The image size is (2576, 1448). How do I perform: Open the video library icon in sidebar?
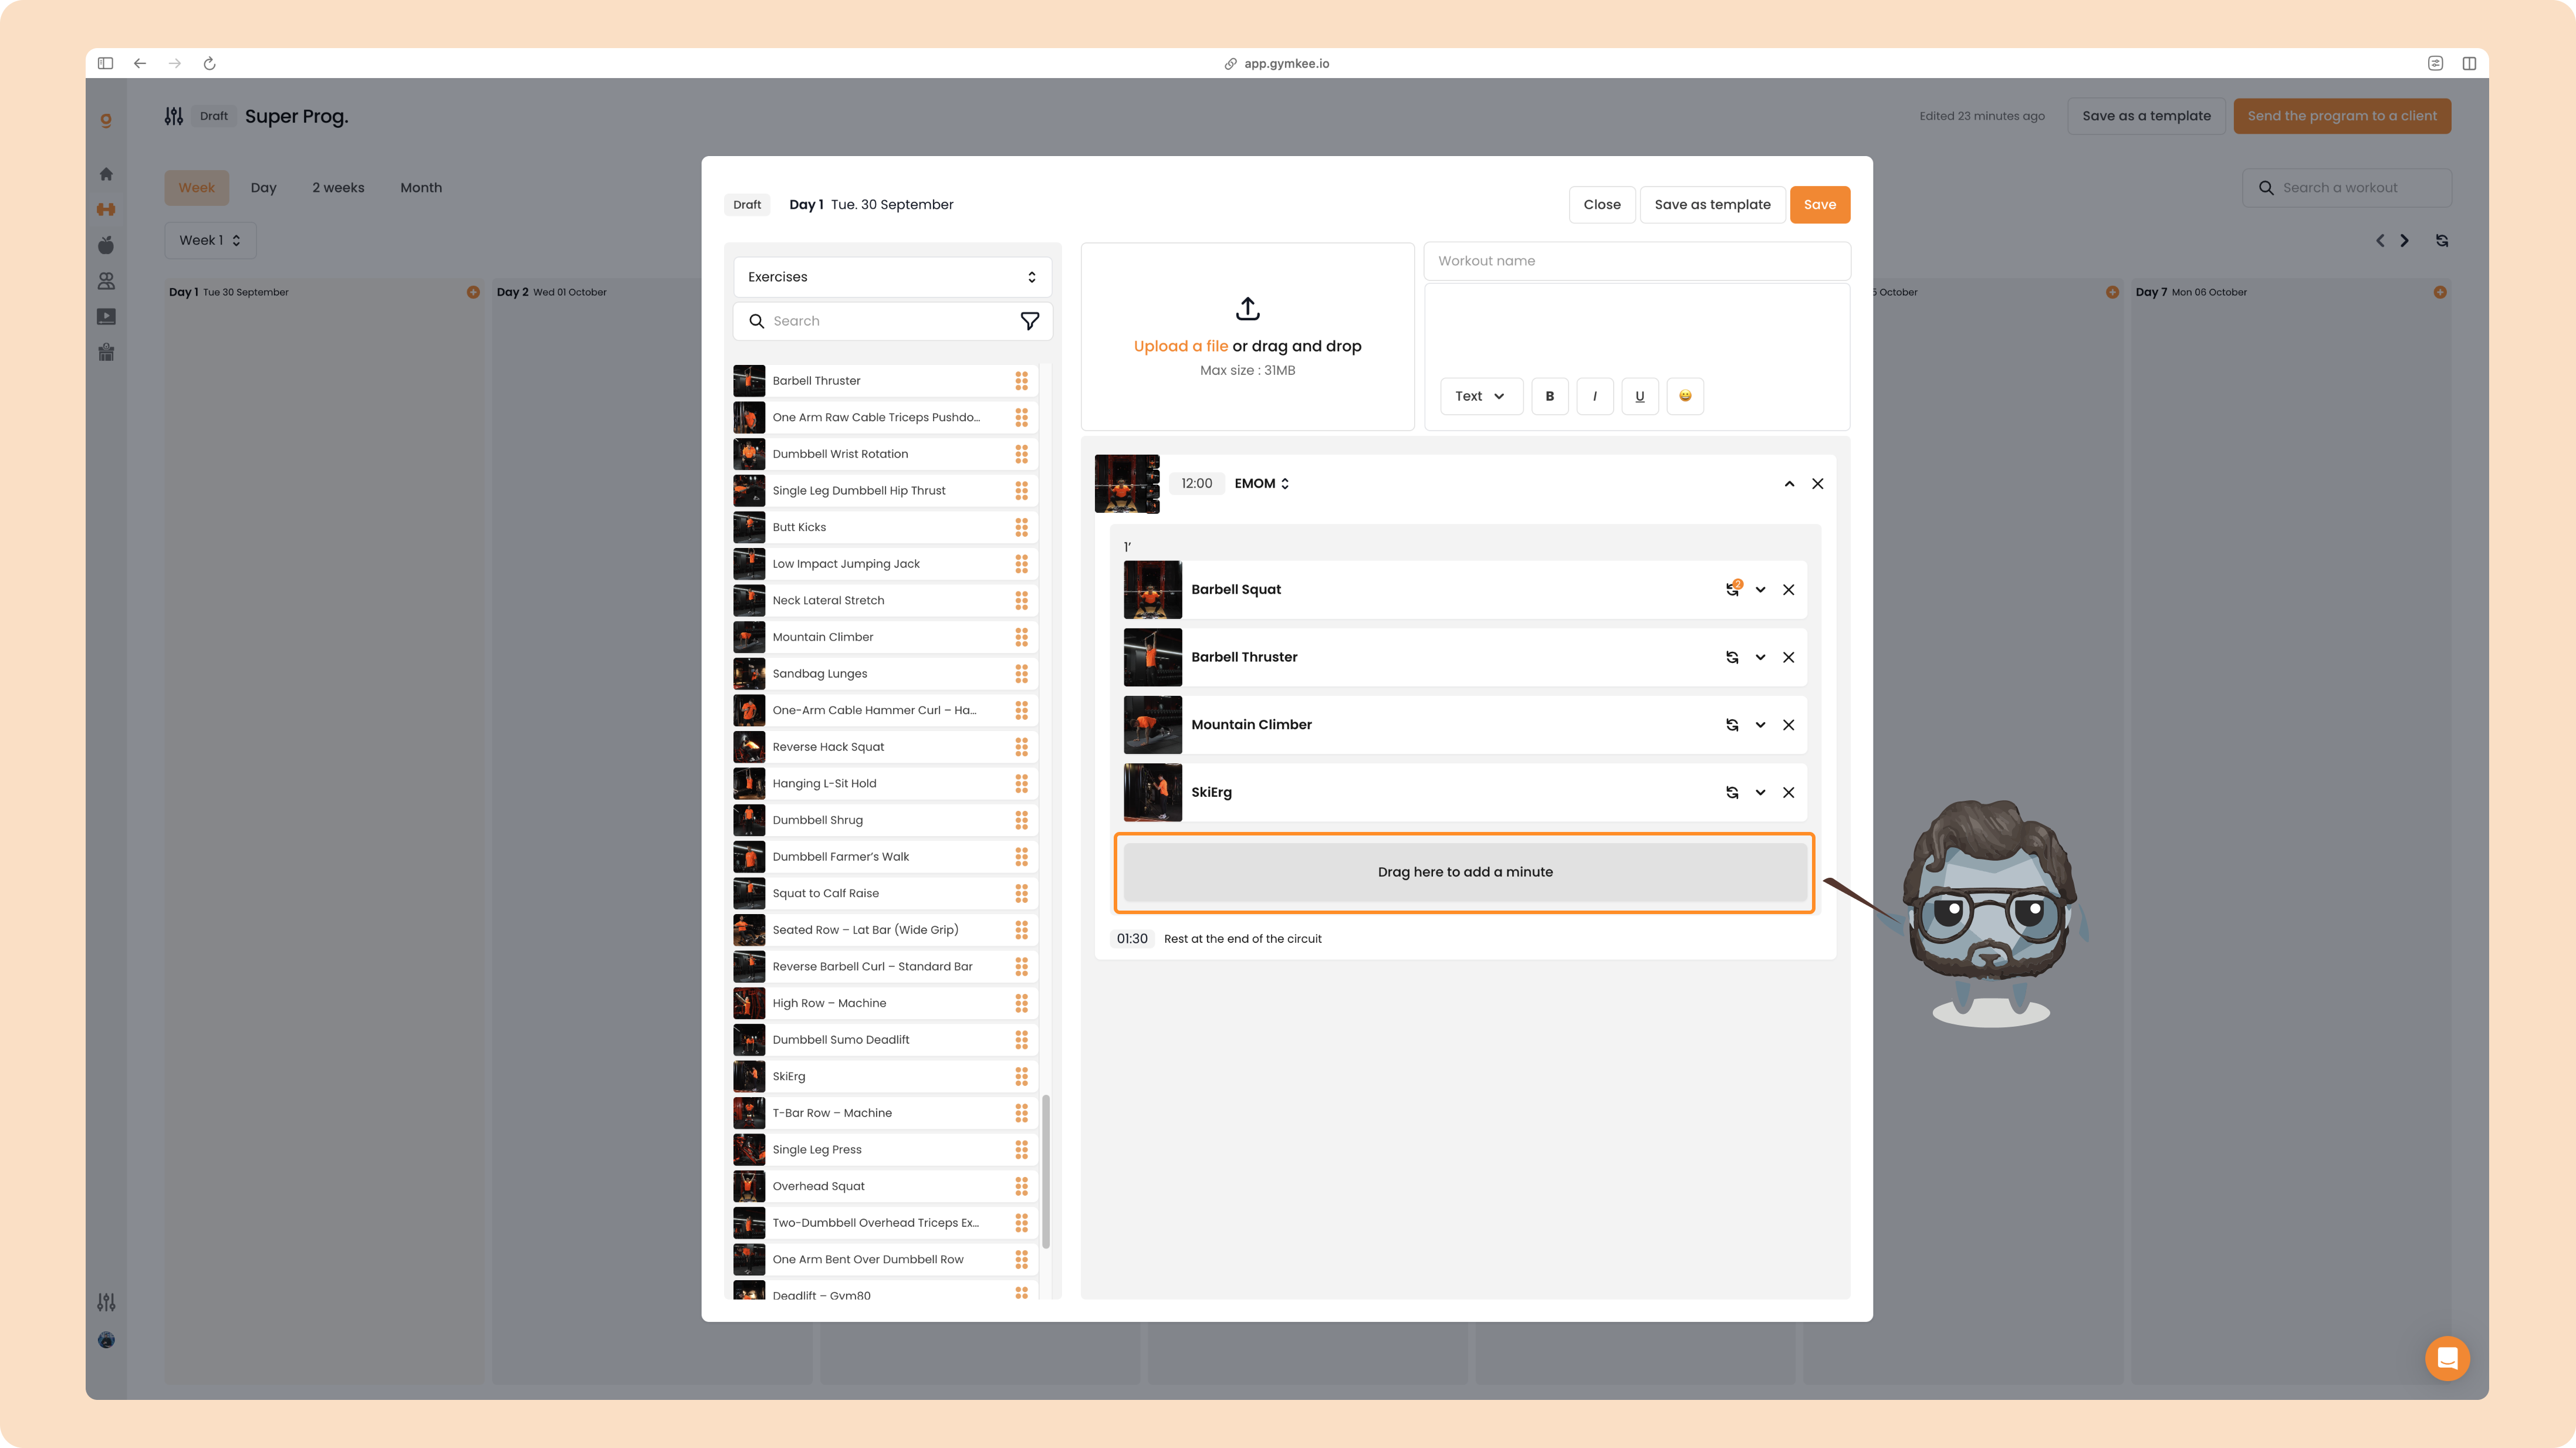coord(106,317)
